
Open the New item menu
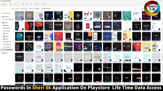point(4,4)
